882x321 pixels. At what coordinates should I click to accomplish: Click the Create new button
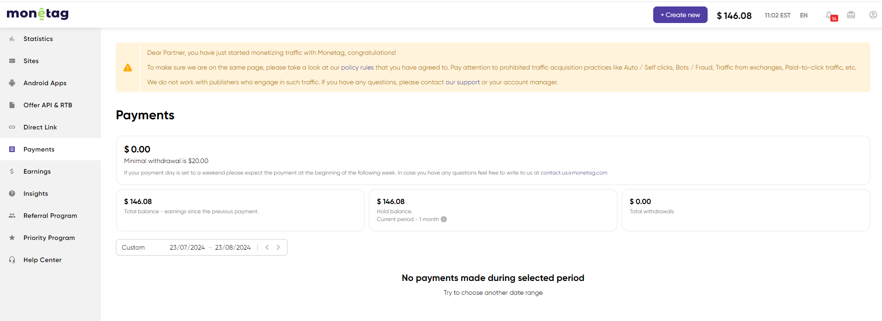click(x=680, y=15)
